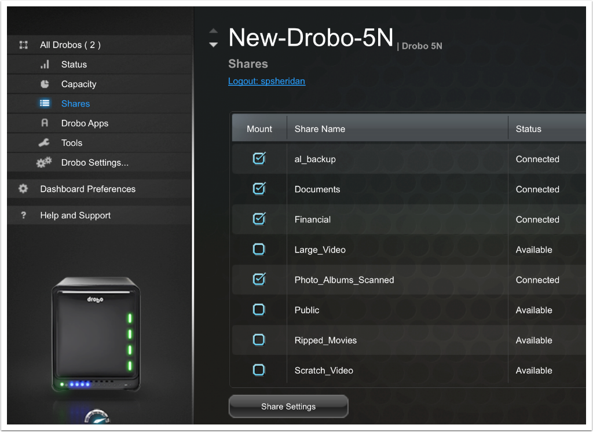
Task: Uncheck the al_backup mount checkbox
Action: (259, 159)
